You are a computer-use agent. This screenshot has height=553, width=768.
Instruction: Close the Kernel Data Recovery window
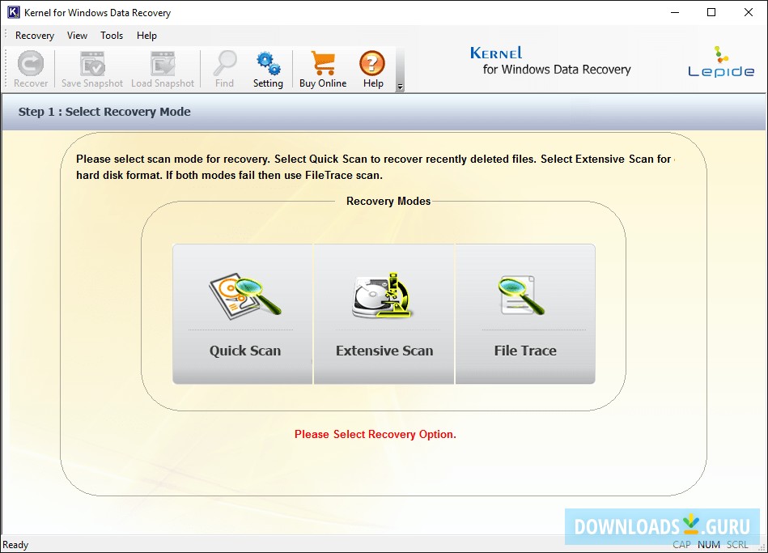coord(749,12)
